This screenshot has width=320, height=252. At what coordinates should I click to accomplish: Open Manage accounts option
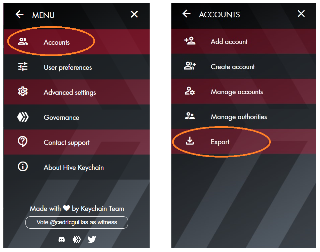click(244, 91)
